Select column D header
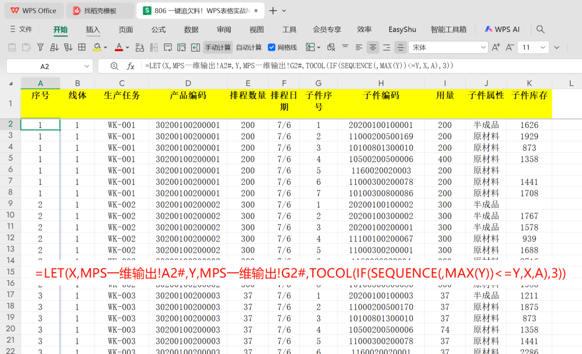 click(188, 83)
